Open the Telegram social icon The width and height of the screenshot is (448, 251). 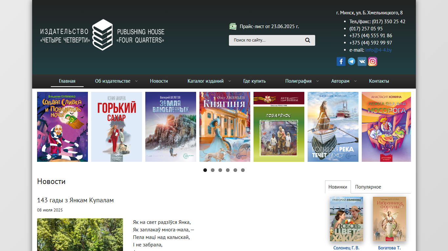(x=352, y=61)
